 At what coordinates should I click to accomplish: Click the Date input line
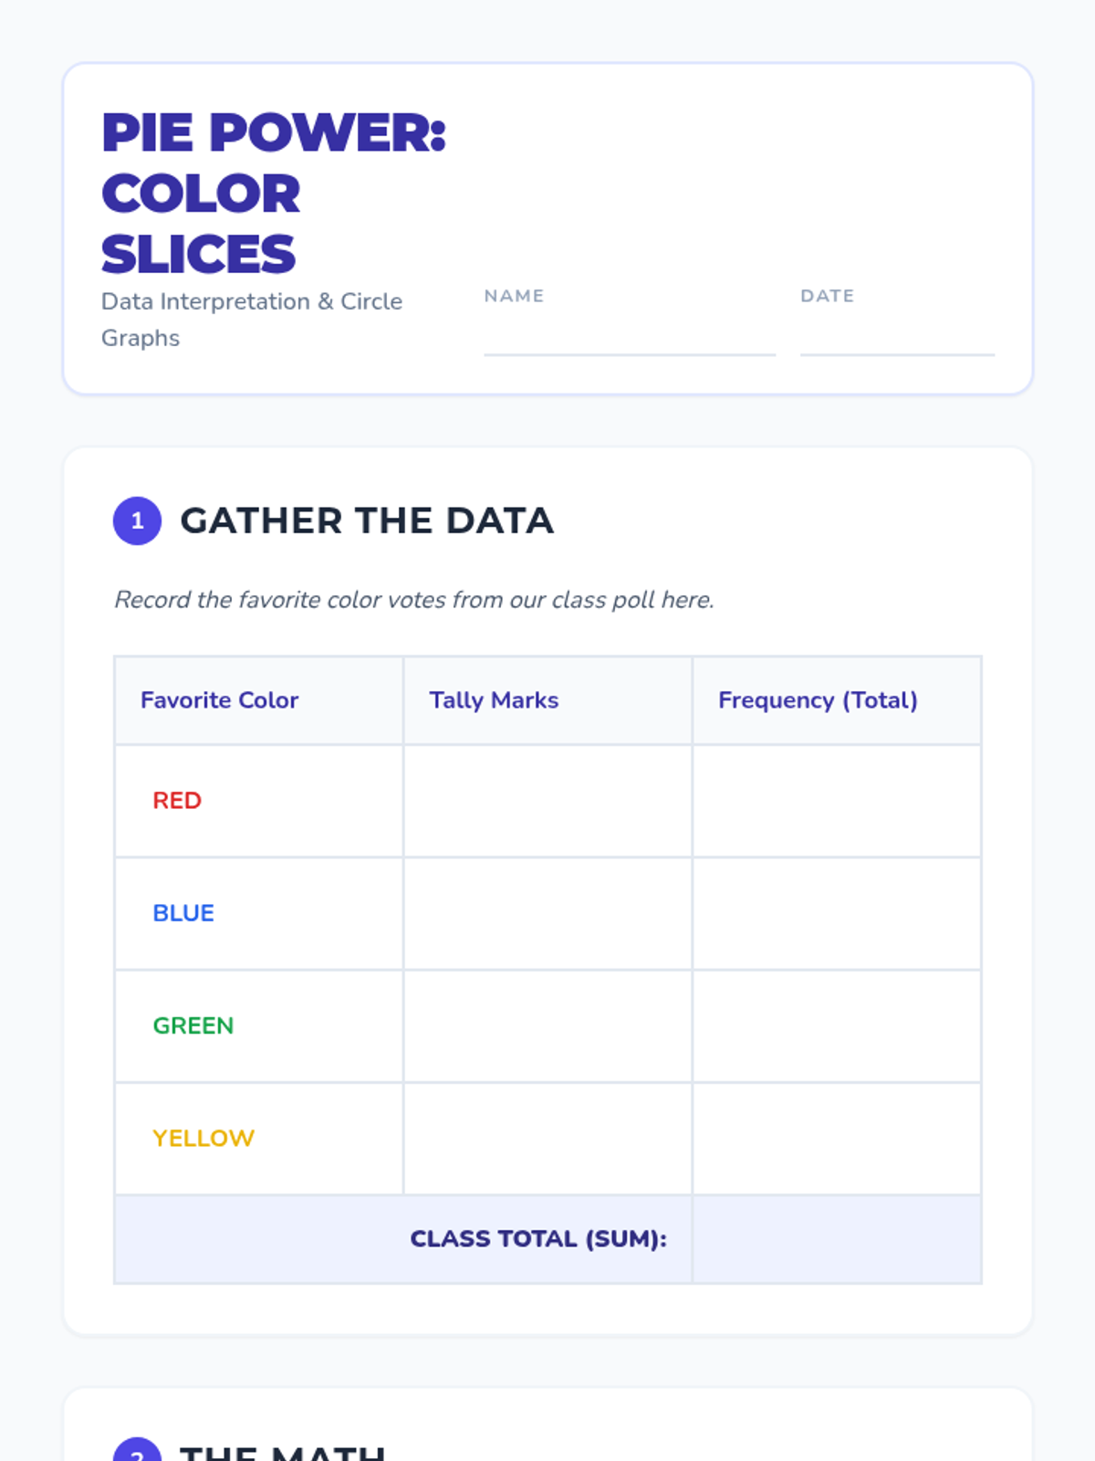[x=897, y=338]
